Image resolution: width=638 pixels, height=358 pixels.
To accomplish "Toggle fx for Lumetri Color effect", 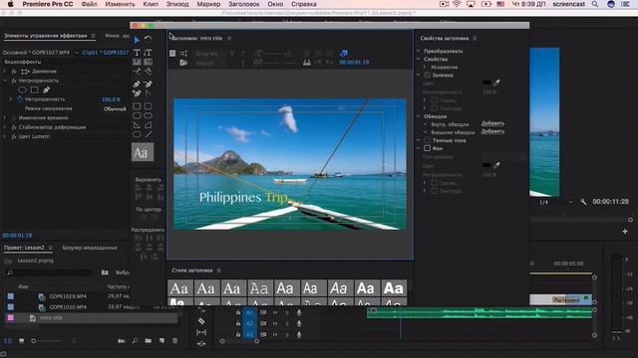I will point(14,137).
